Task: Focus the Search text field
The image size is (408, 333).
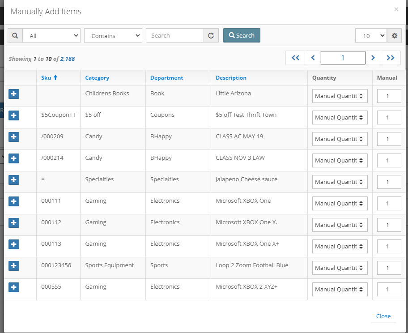Action: [x=175, y=35]
